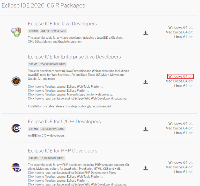200x186 pixels.
Task: Click the 239 MB size badge
Action: coord(33,129)
